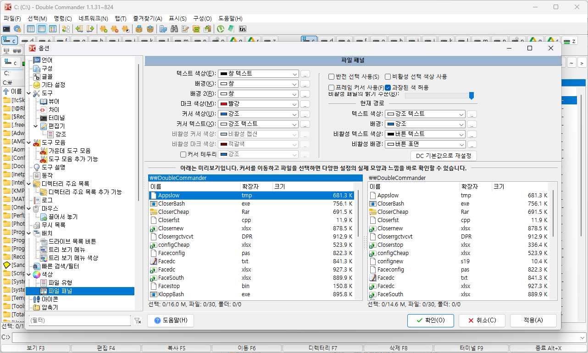Screen dimensions: 588x353
Task: Open 아이콘 settings in the options tree
Action: 50,299
